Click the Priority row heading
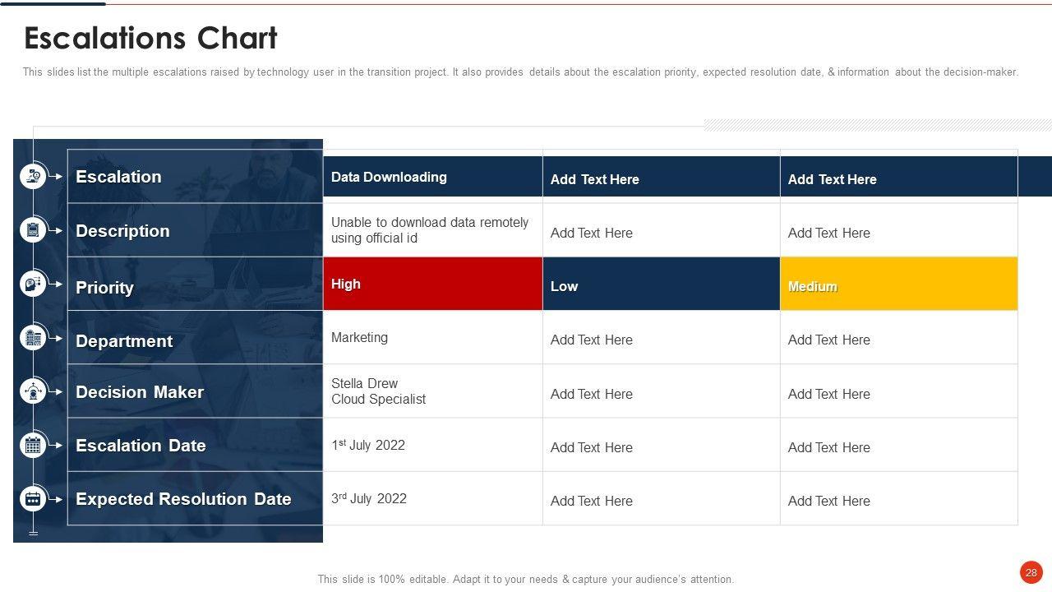 104,288
